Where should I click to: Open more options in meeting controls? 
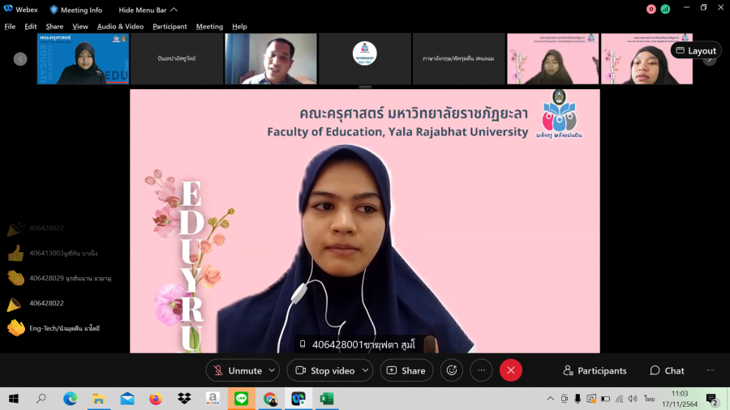tap(481, 370)
